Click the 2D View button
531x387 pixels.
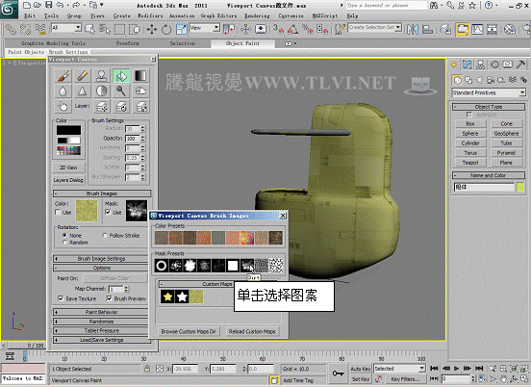[x=68, y=168]
